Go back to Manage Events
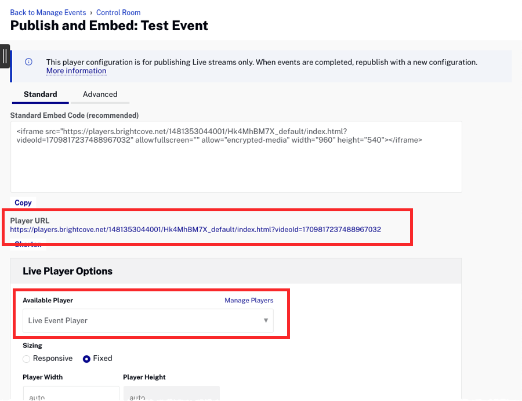The width and height of the screenshot is (522, 401). [x=48, y=12]
